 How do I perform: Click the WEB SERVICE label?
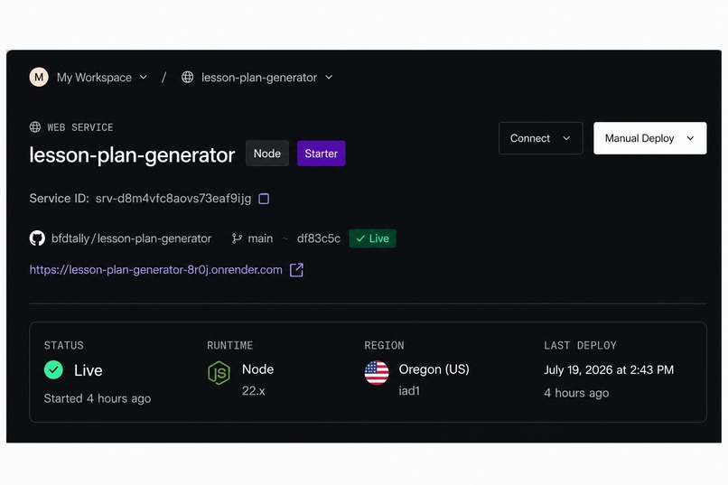point(79,127)
